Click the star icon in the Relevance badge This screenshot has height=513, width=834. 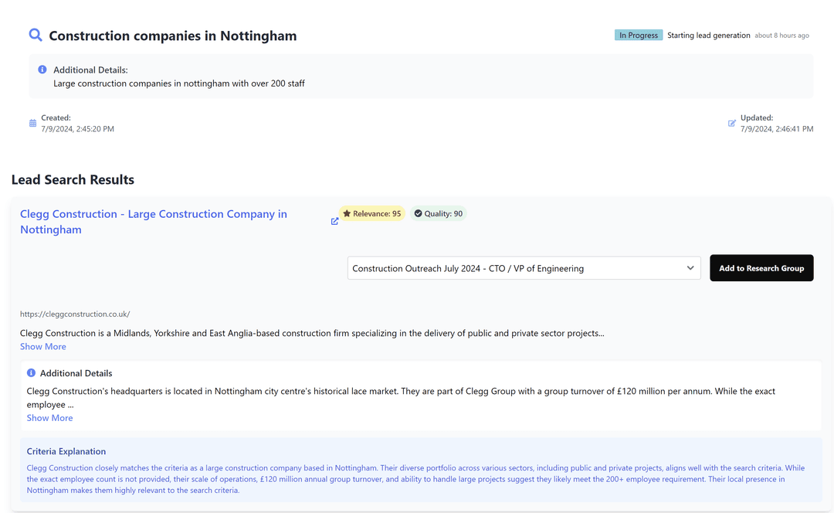pos(347,213)
